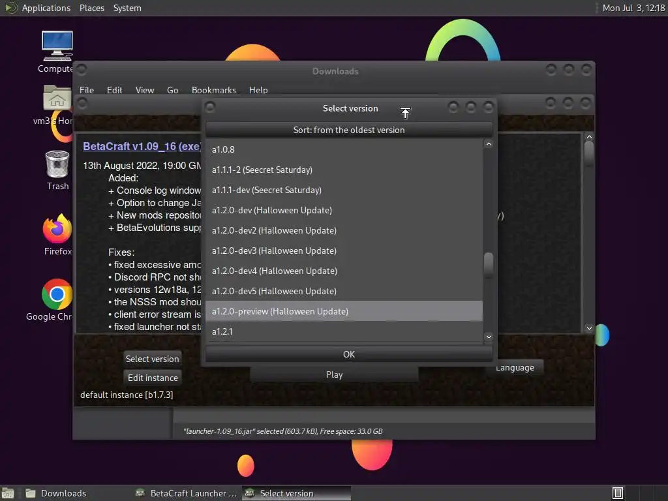Launch Google Chrome from the desktop

(x=57, y=294)
